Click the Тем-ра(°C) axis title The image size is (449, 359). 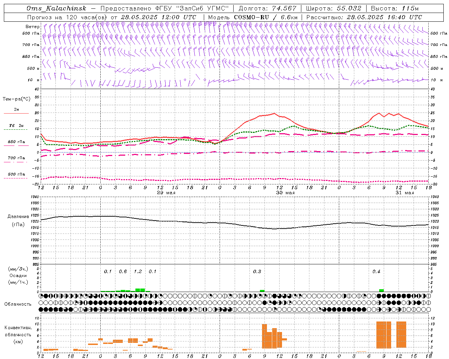(17, 99)
